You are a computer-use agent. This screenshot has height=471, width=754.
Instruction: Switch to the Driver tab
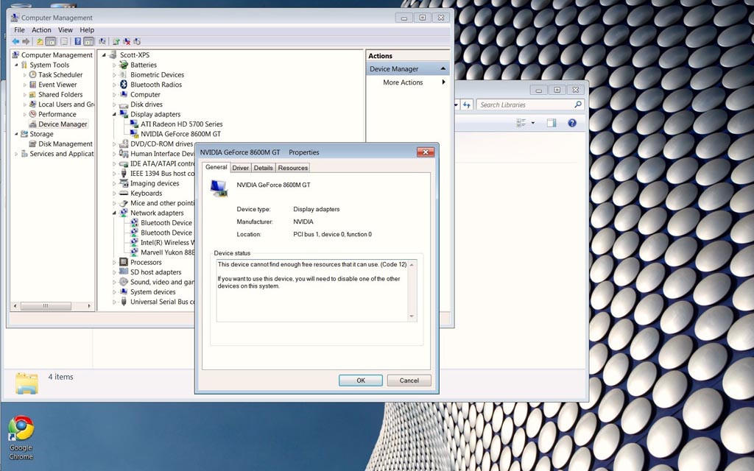(x=241, y=168)
